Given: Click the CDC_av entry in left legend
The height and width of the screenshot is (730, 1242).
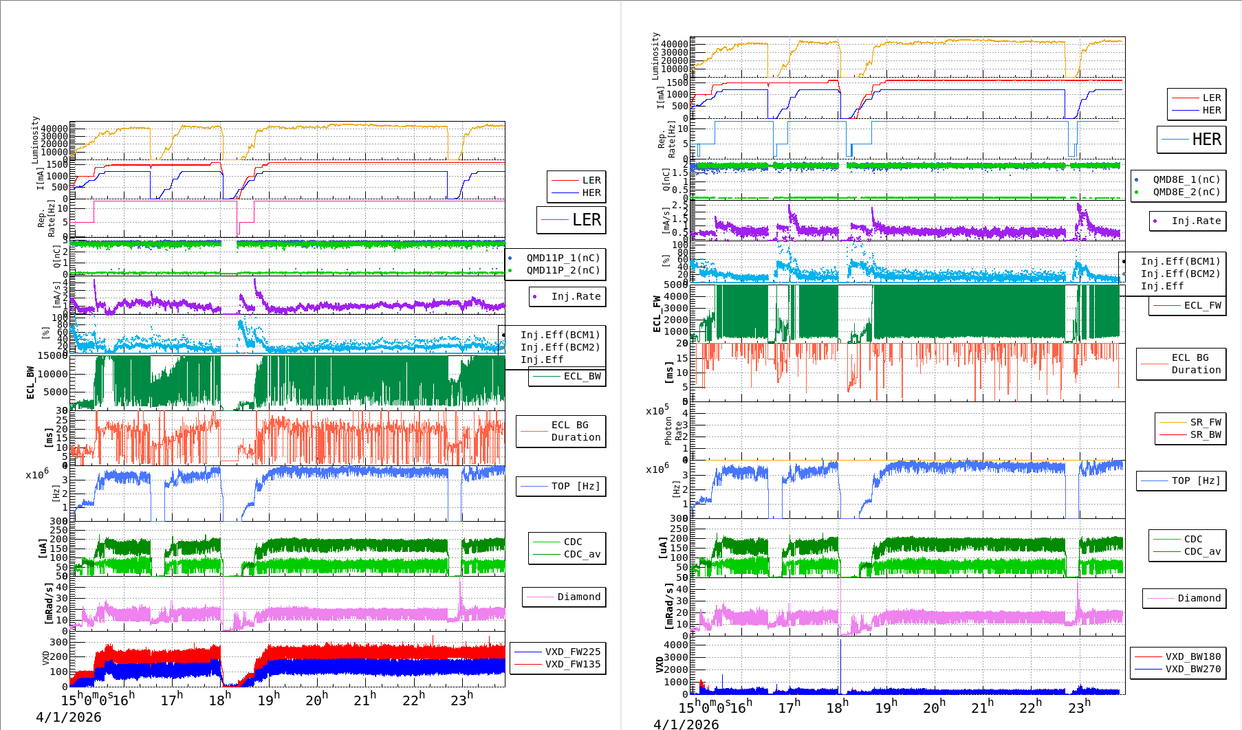Looking at the screenshot, I should pos(582,554).
